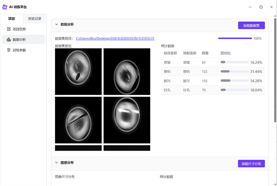This screenshot has width=277, height=186.
Task: Open 项目信息 in the sidebar
Action: click(x=23, y=29)
